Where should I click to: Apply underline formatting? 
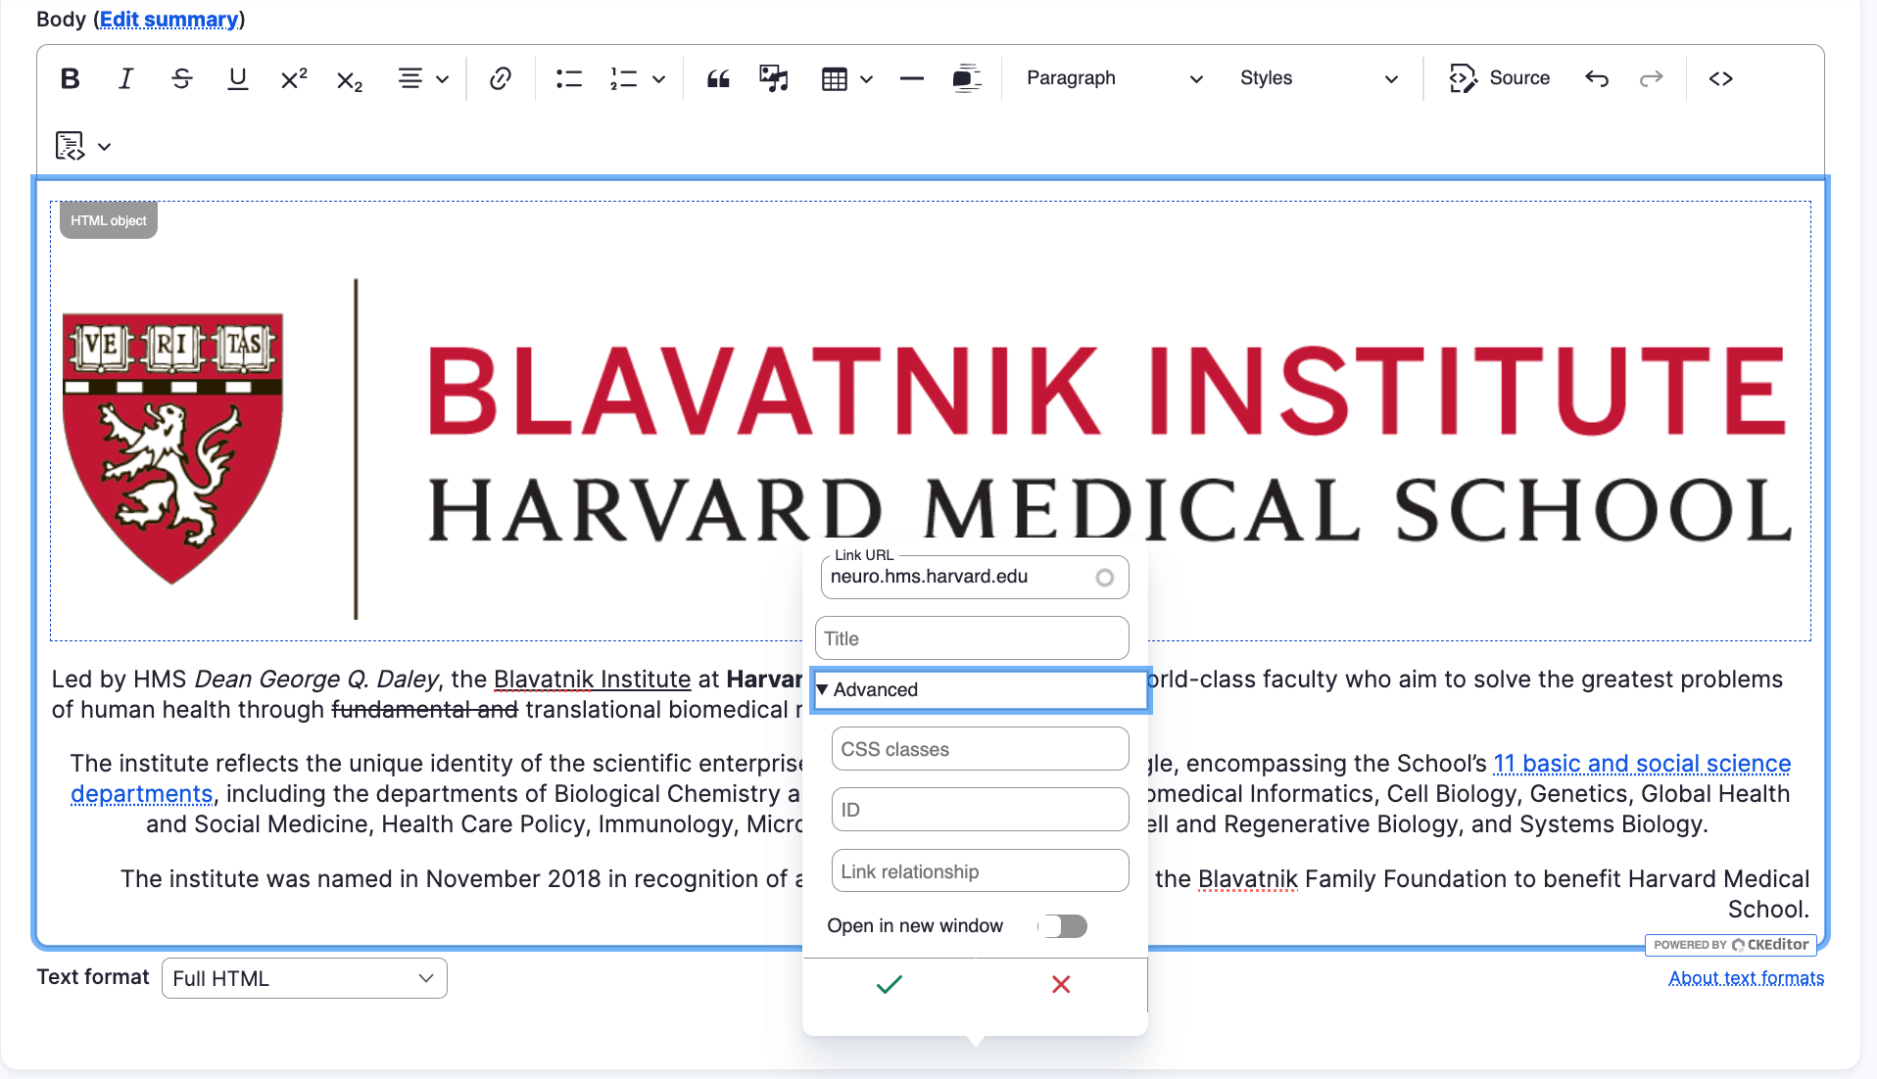coord(237,78)
